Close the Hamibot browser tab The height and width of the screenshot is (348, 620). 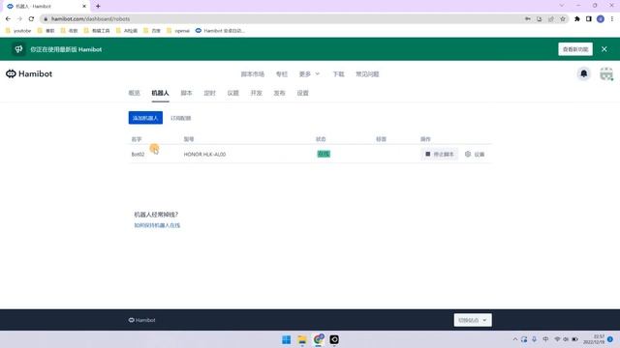click(84, 7)
